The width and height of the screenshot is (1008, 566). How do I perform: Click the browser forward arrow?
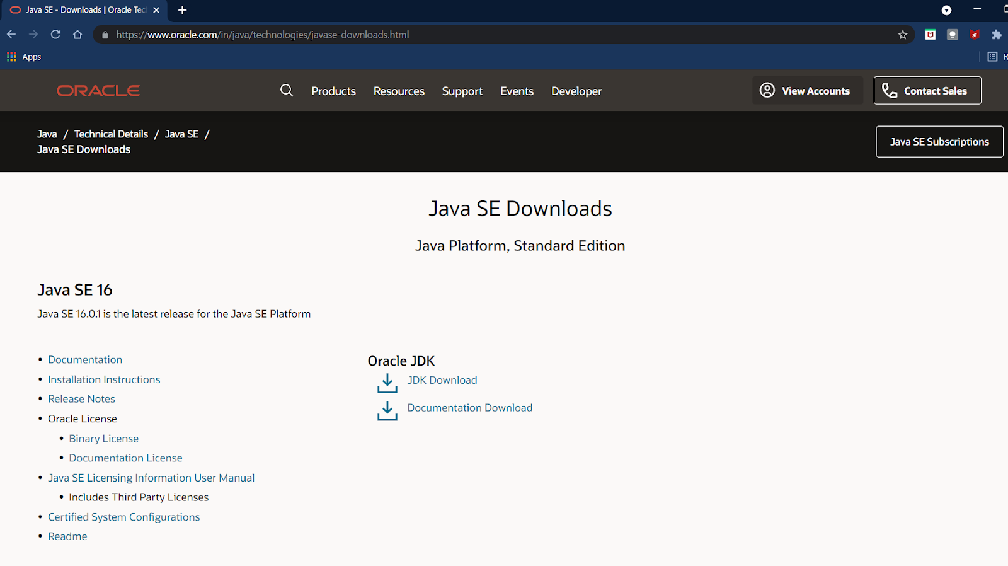pos(33,35)
